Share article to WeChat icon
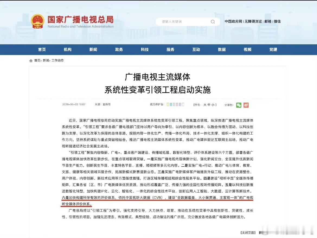 [239, 105]
